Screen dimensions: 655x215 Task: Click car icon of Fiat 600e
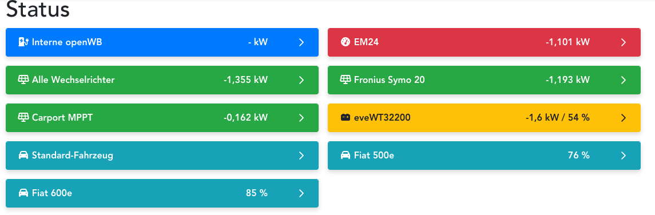23,193
